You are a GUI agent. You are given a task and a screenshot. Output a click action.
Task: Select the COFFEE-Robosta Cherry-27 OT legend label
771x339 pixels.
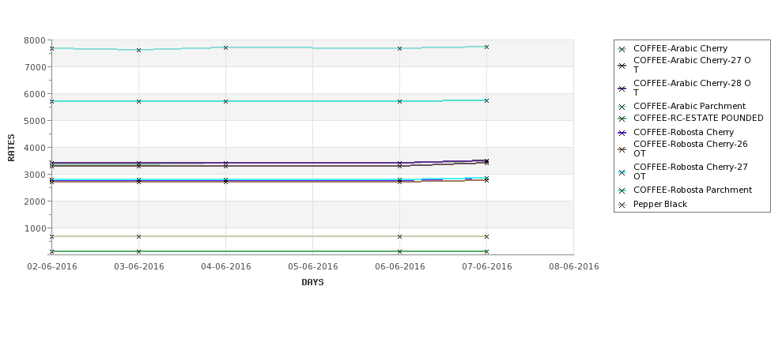point(690,171)
